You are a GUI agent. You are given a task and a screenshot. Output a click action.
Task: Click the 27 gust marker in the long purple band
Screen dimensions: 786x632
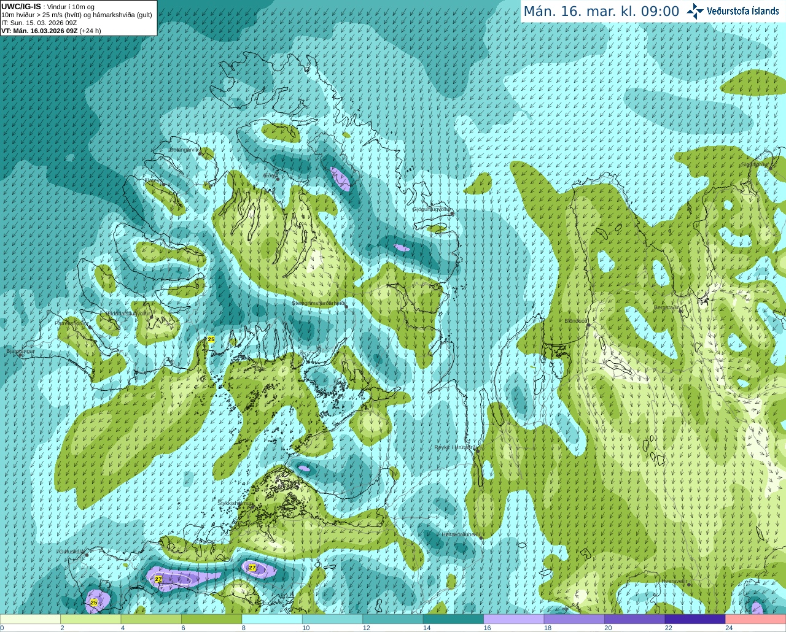click(158, 579)
